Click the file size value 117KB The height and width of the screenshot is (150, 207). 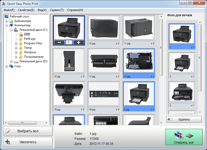(x=94, y=139)
